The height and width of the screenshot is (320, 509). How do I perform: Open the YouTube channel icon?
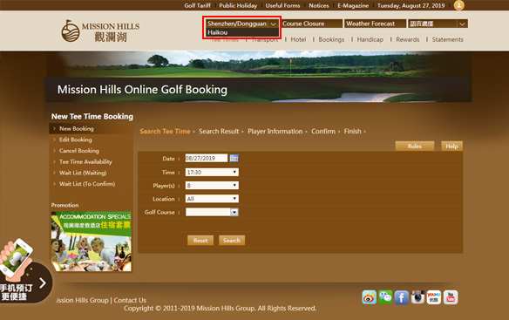tap(451, 297)
